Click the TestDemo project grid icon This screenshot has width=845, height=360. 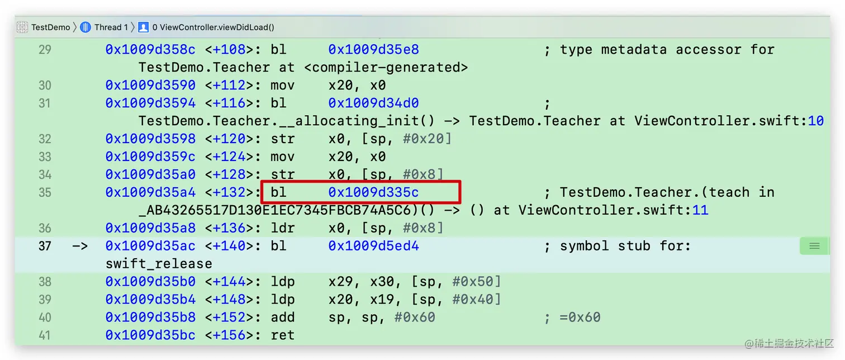22,27
